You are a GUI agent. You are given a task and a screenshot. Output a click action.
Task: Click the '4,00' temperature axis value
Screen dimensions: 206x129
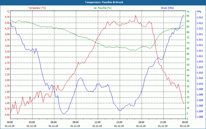pos(7,34)
